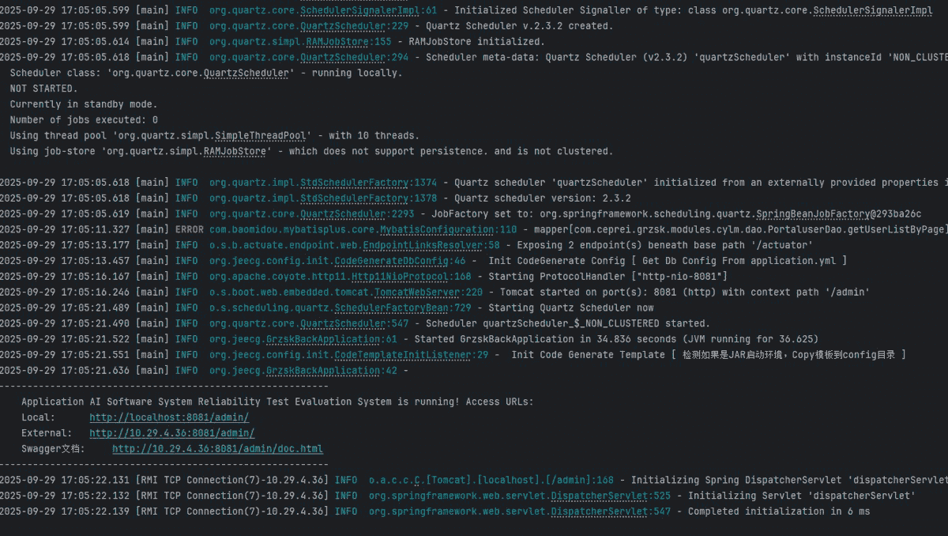Click MybatisConfiguration:110 in the ERROR line
948x536 pixels.
click(427, 229)
